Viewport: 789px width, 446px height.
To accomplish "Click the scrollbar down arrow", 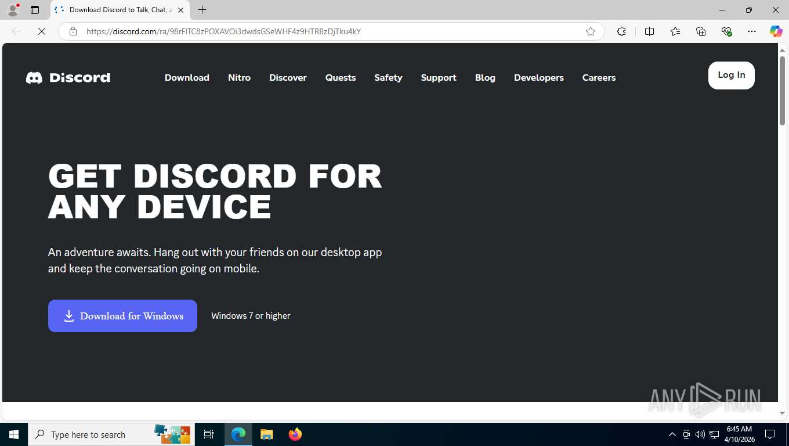I will tap(782, 413).
